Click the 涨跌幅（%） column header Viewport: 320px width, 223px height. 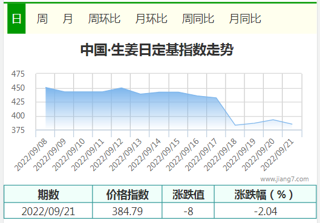pos(266,194)
